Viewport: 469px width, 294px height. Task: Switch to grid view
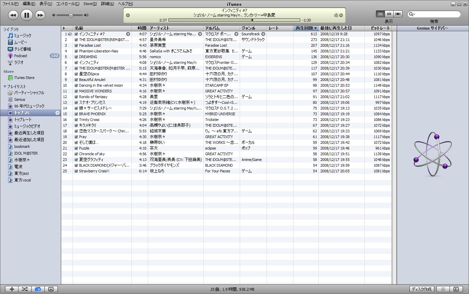(x=389, y=14)
